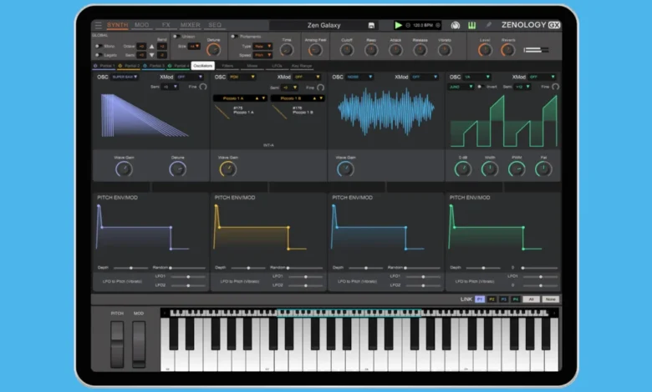Screen dimensions: 652x392
Task: Open the SUPER SAW oscillator type dropdown
Action: click(x=125, y=77)
